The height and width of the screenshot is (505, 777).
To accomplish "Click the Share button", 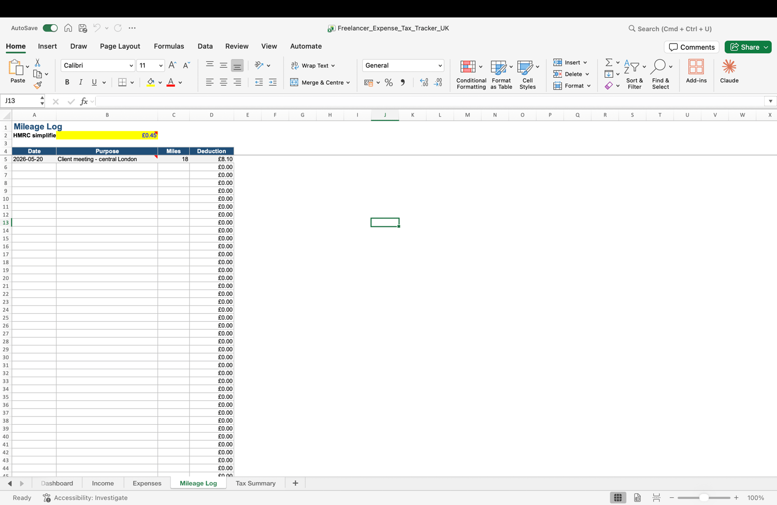I will [748, 47].
